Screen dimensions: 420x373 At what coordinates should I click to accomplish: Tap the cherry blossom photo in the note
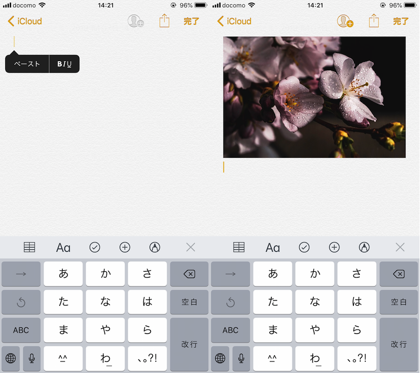tap(314, 97)
